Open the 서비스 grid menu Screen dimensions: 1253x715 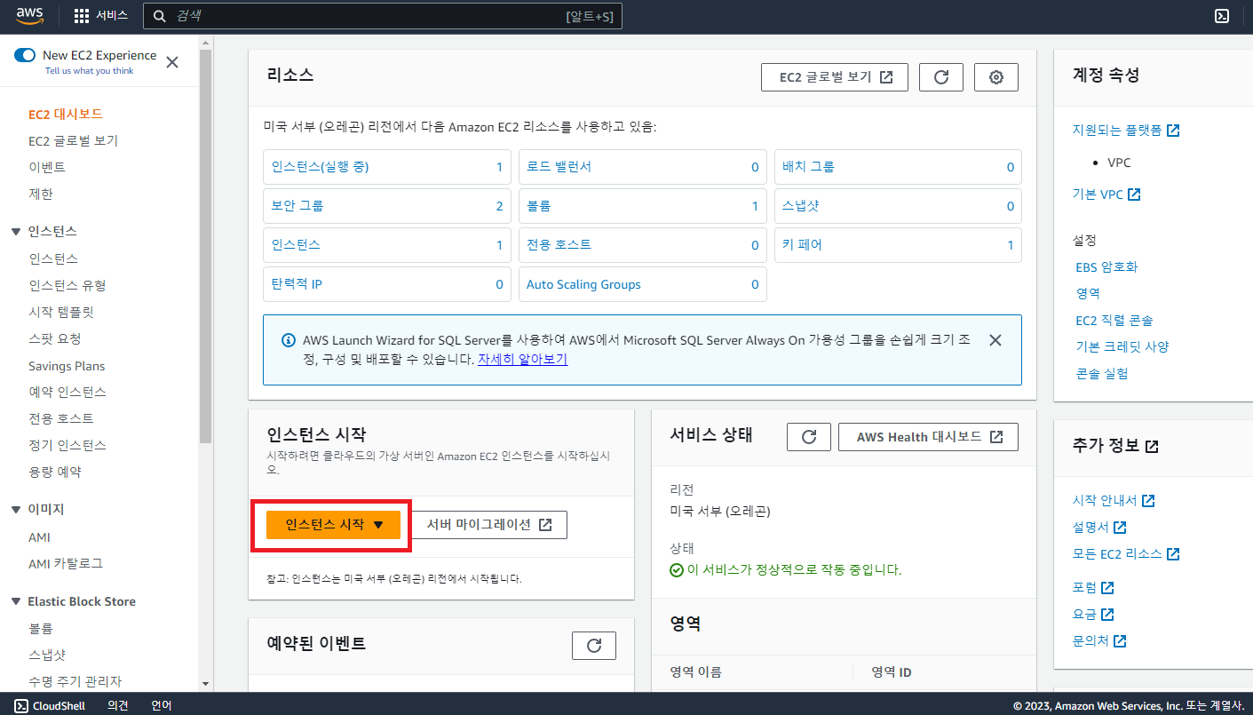tap(100, 16)
